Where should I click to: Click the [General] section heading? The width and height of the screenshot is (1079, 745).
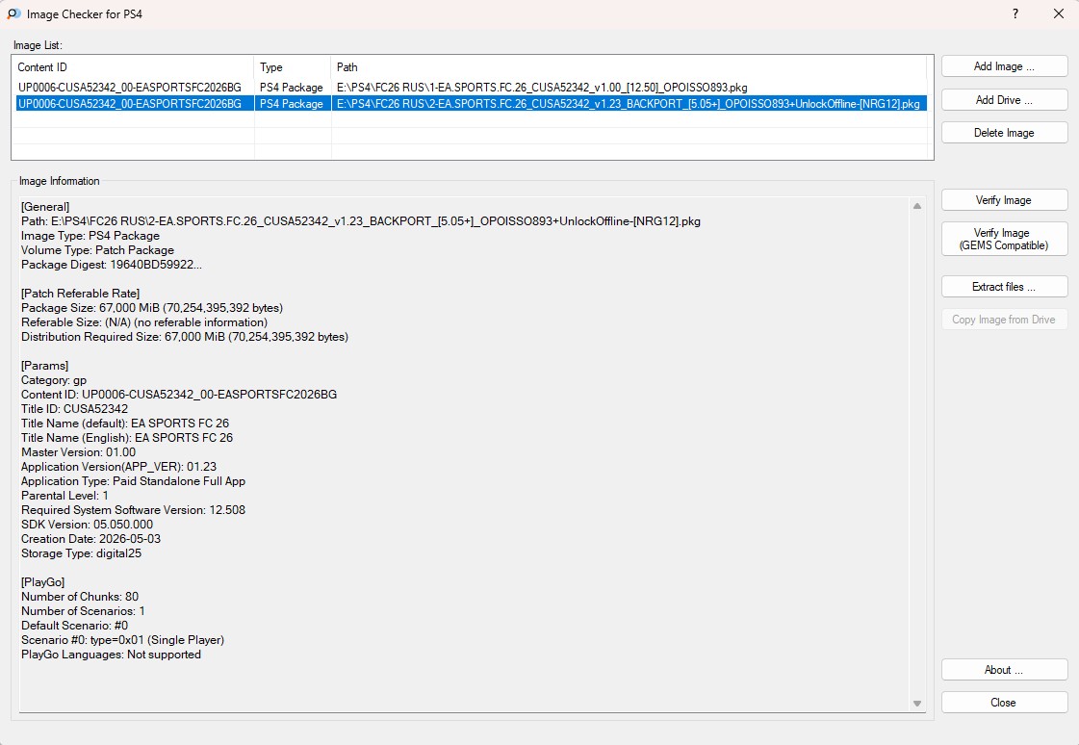click(x=45, y=207)
